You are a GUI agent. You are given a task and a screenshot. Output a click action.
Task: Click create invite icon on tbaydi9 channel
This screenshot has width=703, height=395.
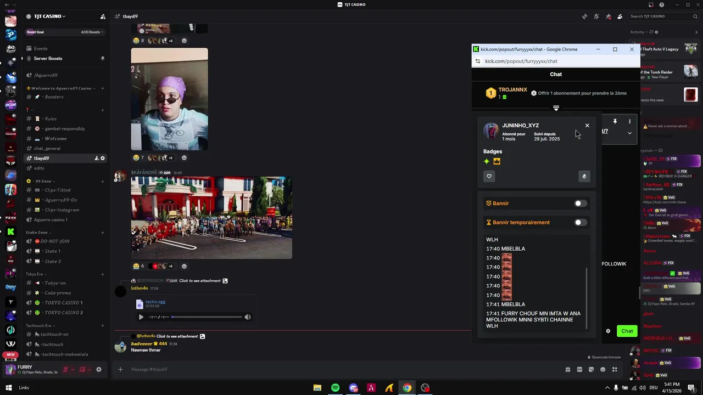tap(96, 158)
